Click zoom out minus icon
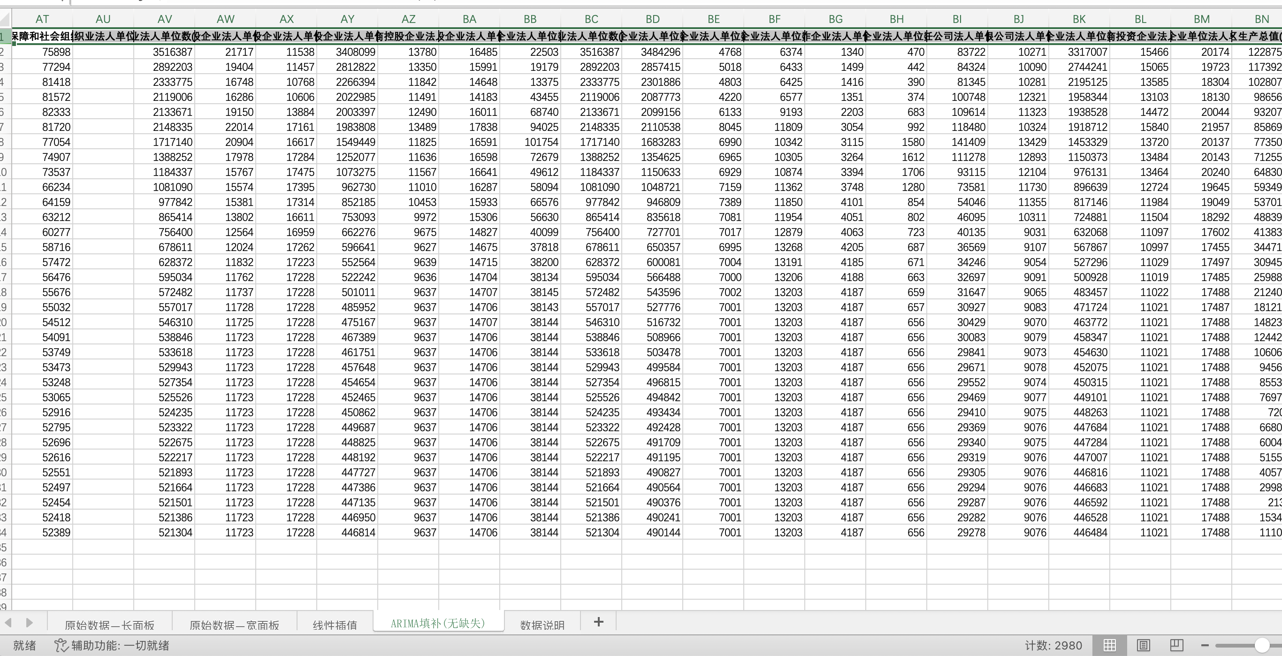 [1205, 646]
